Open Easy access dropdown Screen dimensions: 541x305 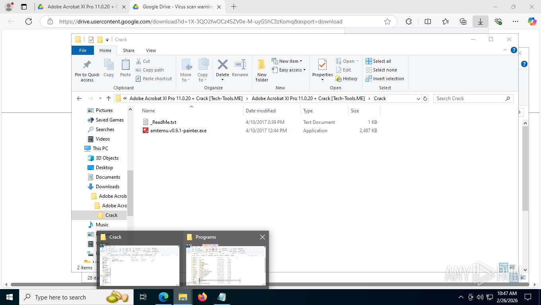(289, 70)
